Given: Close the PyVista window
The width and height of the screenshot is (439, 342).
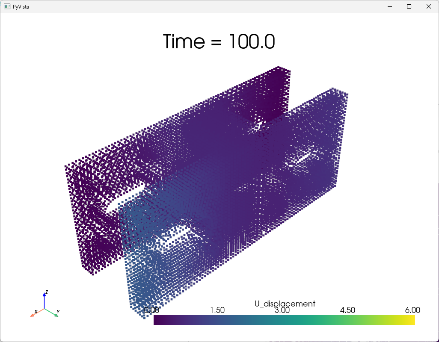Looking at the screenshot, I should 429,6.
